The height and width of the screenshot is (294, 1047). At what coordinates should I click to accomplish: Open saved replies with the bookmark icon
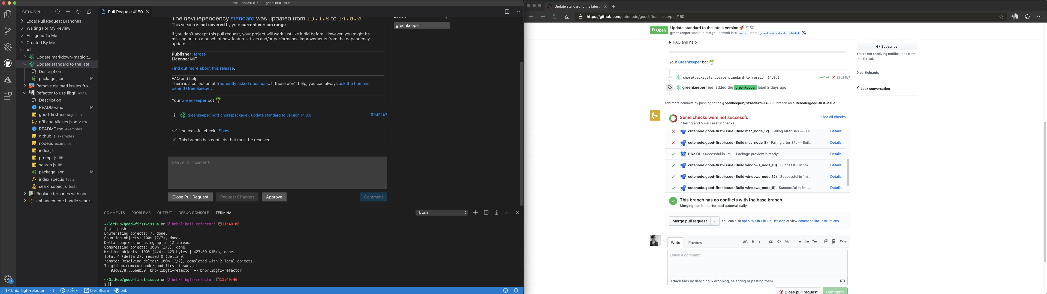[833, 241]
